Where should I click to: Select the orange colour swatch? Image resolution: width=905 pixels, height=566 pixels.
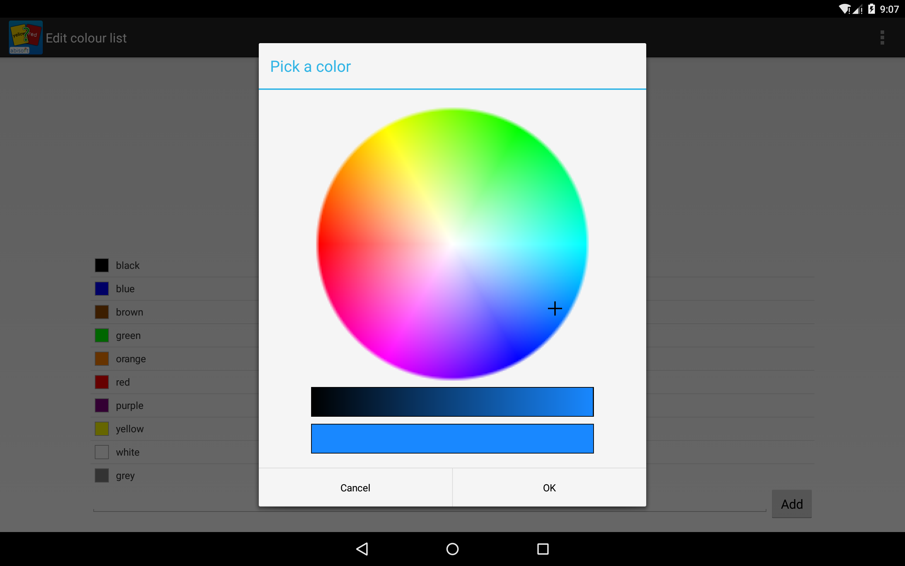[102, 359]
